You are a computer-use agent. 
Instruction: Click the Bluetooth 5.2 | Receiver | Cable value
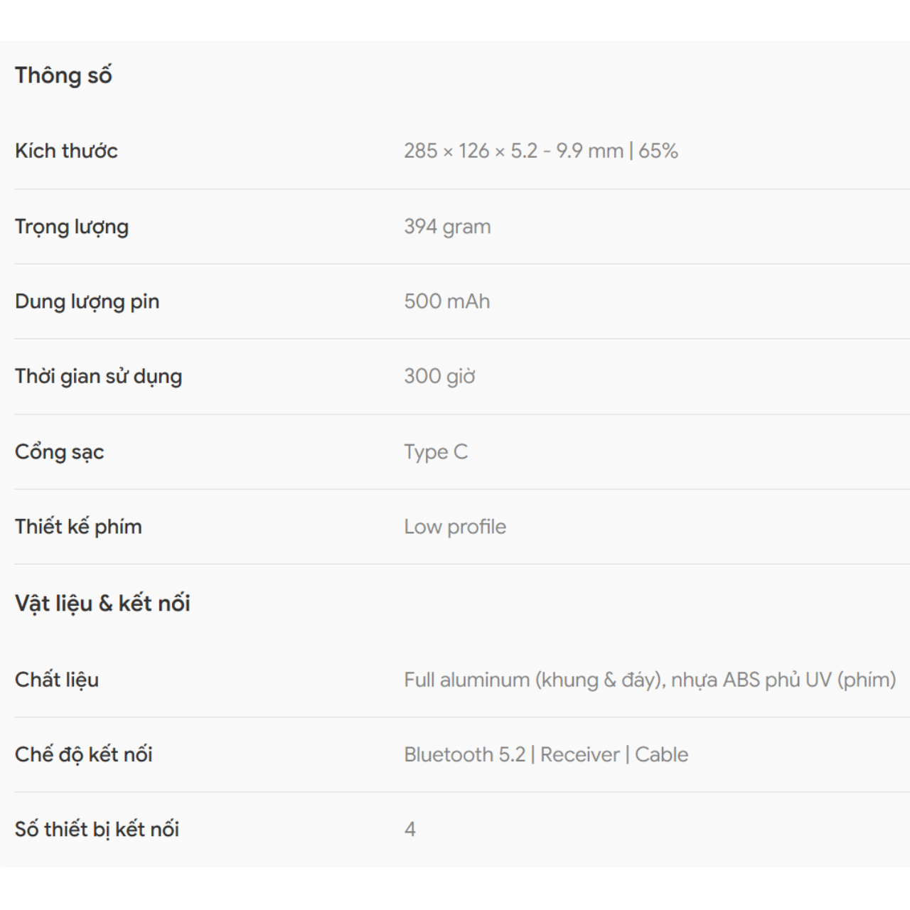(546, 754)
